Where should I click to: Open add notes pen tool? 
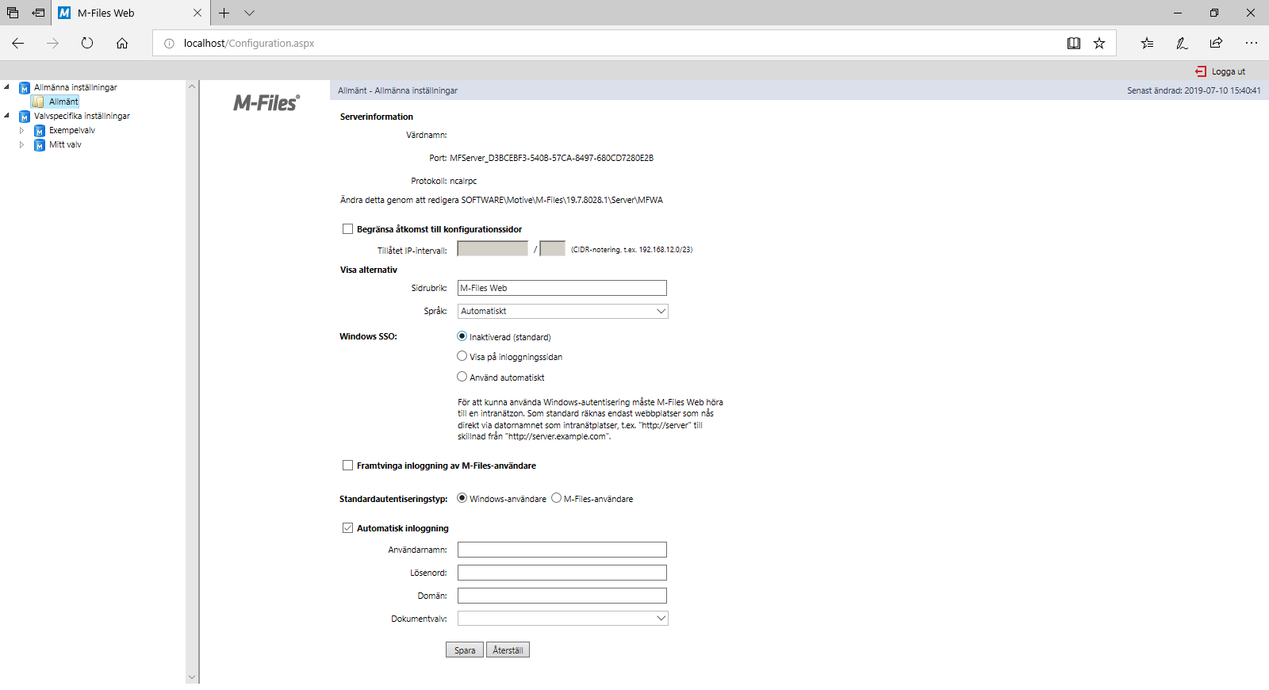pyautogui.click(x=1182, y=43)
